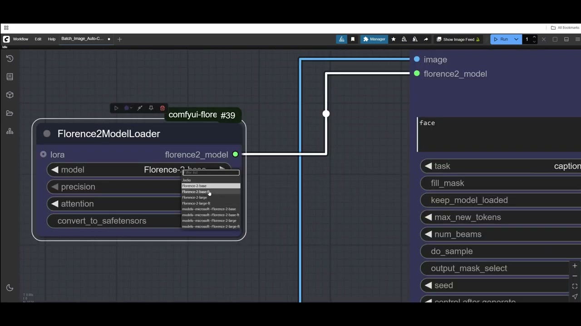Zoom in with canvas plus button
Image resolution: width=581 pixels, height=326 pixels.
[x=575, y=266]
